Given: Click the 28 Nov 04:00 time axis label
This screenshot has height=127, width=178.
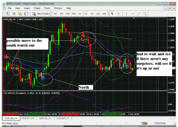Looking at the screenshot, I should click(93, 114).
